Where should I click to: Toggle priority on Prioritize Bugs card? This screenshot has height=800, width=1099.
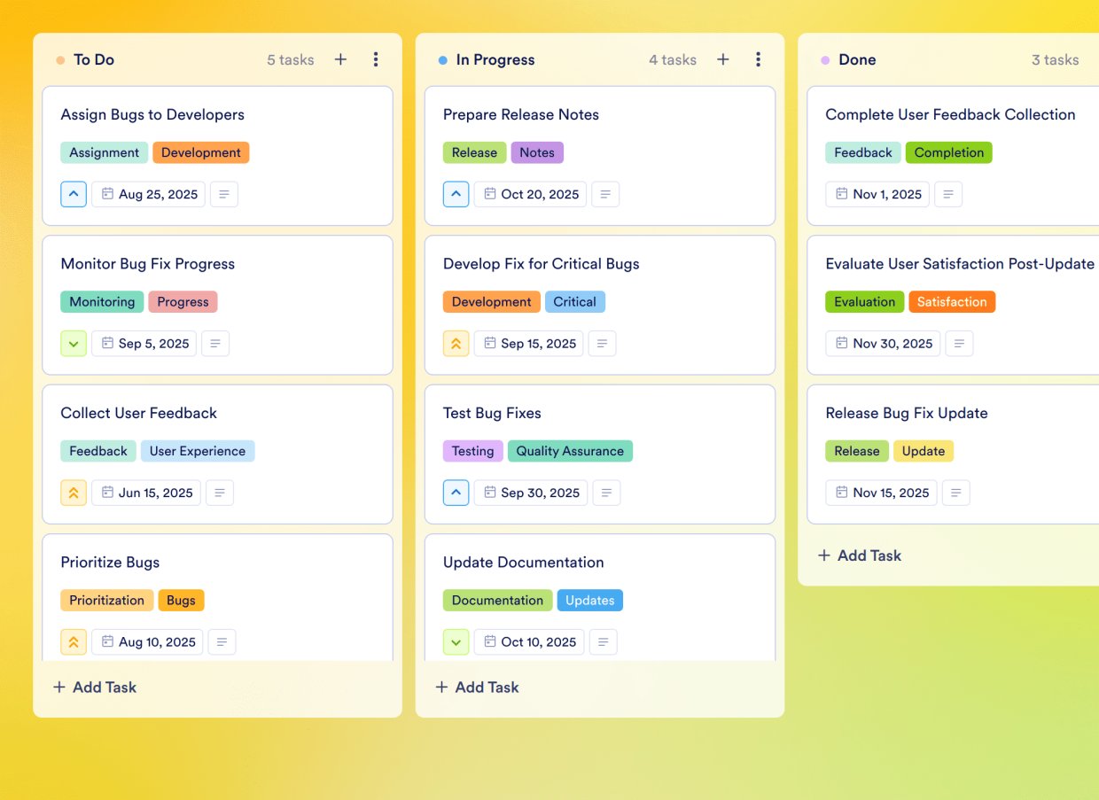coord(74,641)
